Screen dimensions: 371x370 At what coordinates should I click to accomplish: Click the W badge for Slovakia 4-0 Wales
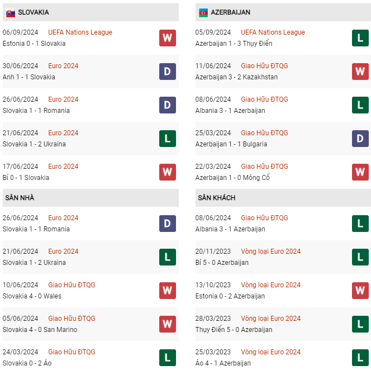click(168, 291)
